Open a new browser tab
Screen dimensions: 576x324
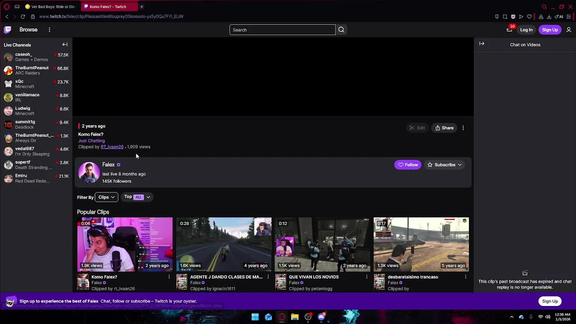141,7
